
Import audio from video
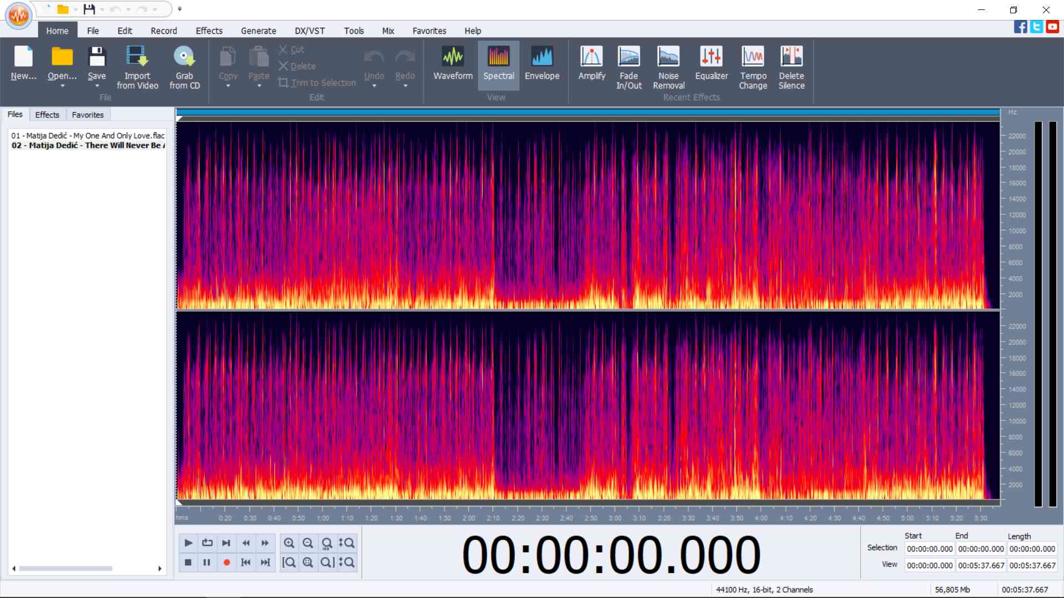click(x=137, y=65)
